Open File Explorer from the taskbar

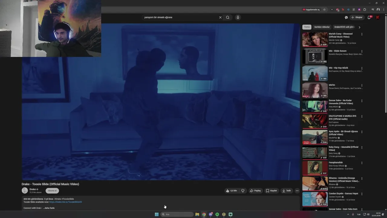click(x=197, y=214)
